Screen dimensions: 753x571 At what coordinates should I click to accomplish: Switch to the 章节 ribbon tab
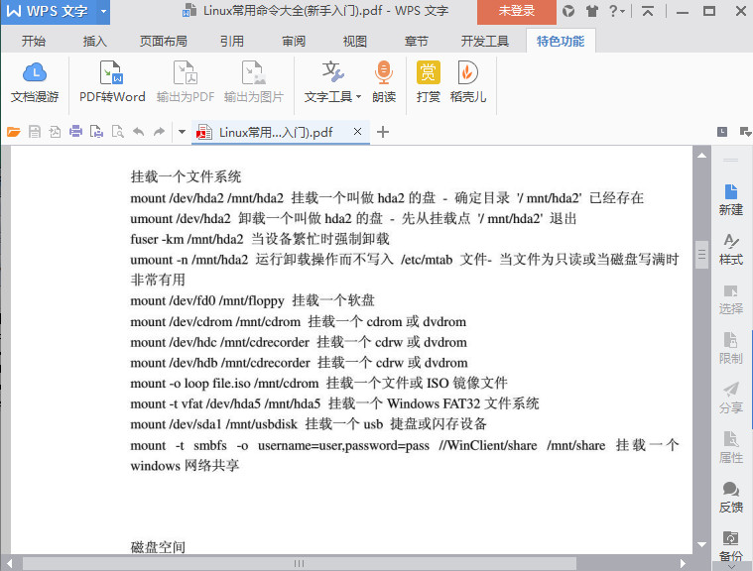coord(417,42)
